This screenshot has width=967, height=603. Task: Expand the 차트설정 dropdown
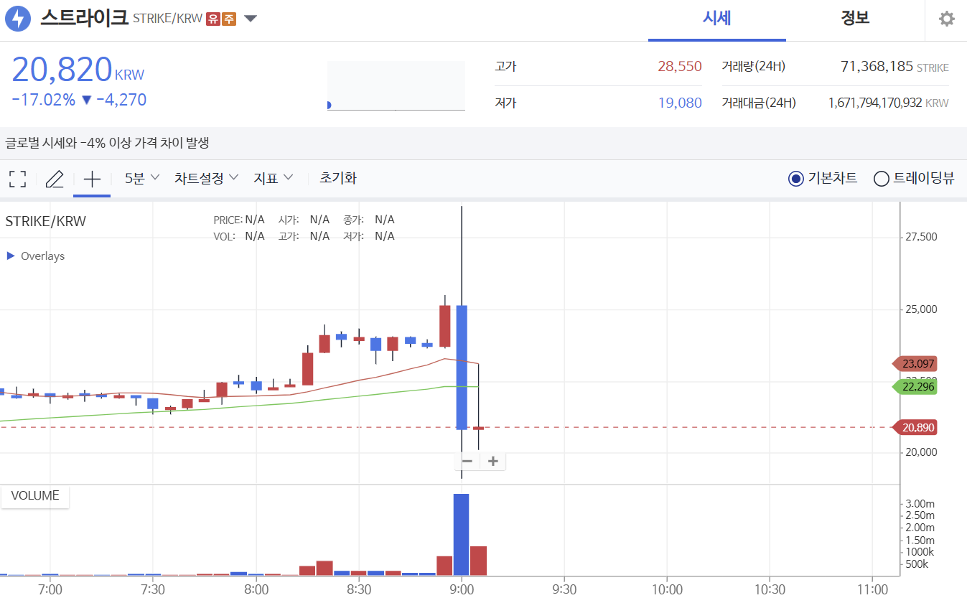206,178
